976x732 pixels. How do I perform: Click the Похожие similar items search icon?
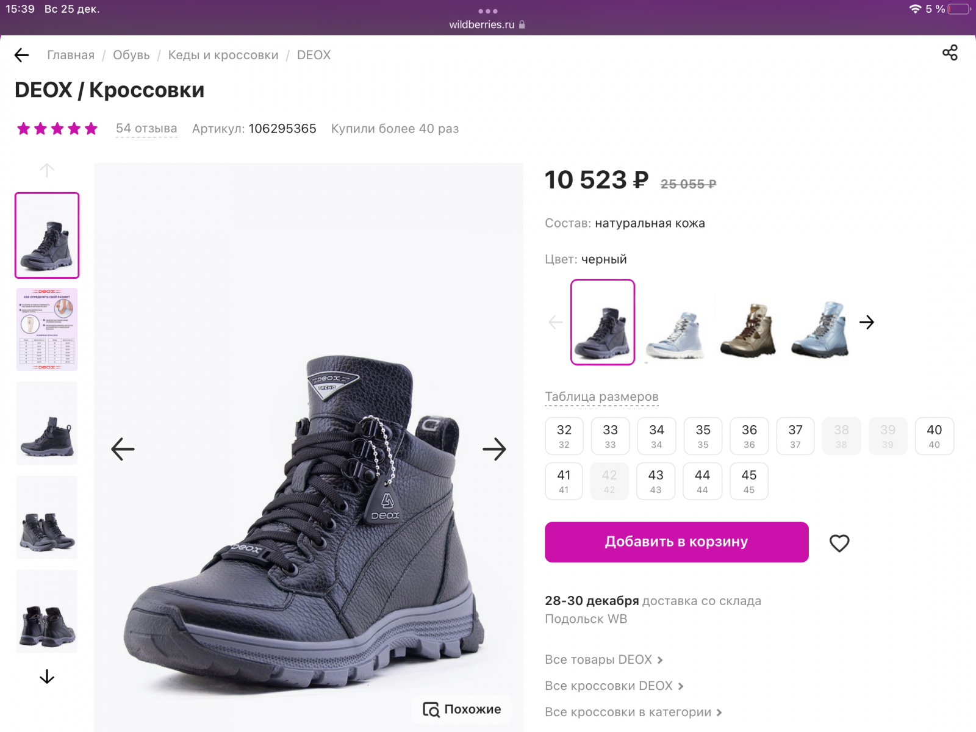pos(431,709)
